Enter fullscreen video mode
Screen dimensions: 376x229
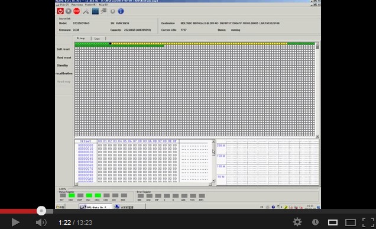(368, 222)
